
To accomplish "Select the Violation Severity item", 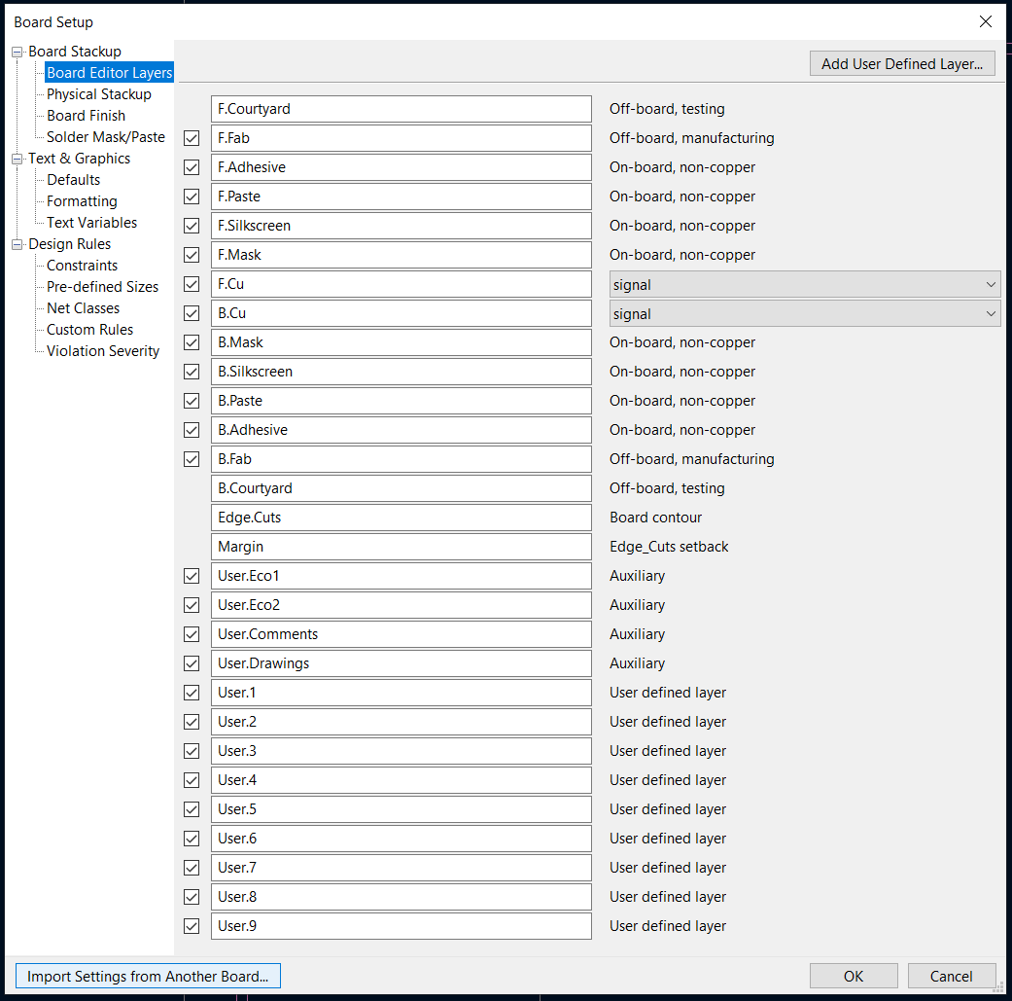I will (x=103, y=350).
